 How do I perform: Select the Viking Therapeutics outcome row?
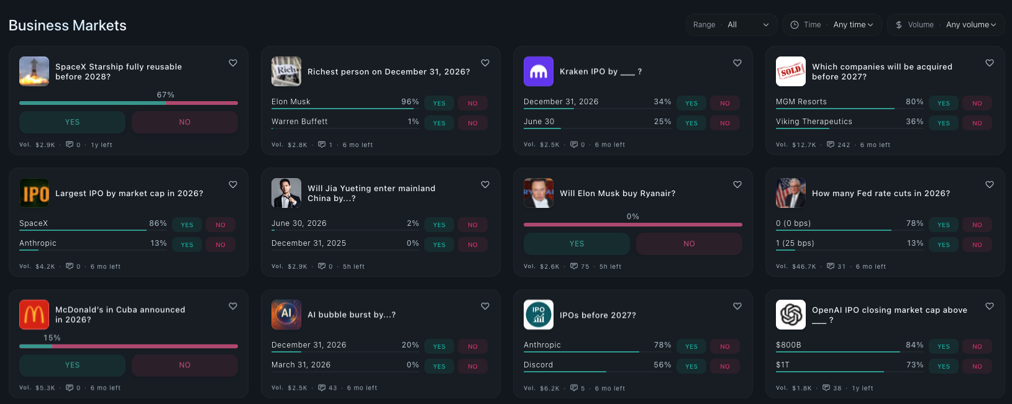850,122
